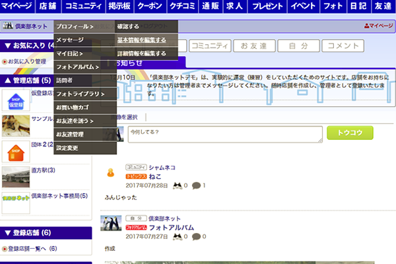Click the orange user avatar icon

click(111, 173)
